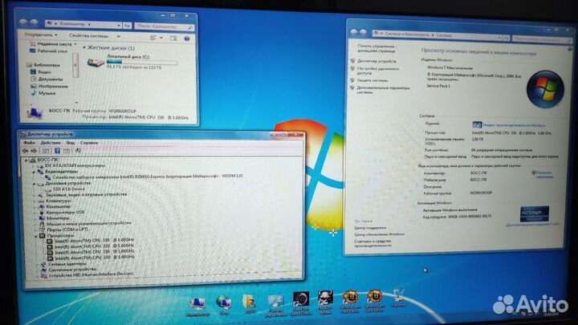The width and height of the screenshot is (578, 325).
Task: Open the Сеть desktop icon
Action: [x=224, y=305]
